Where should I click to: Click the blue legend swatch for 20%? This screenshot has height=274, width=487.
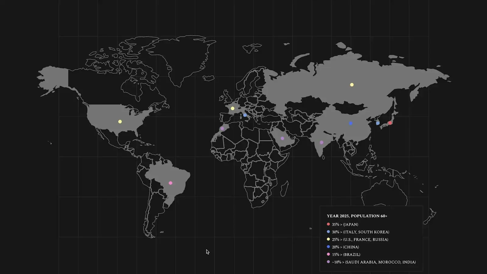pyautogui.click(x=328, y=247)
